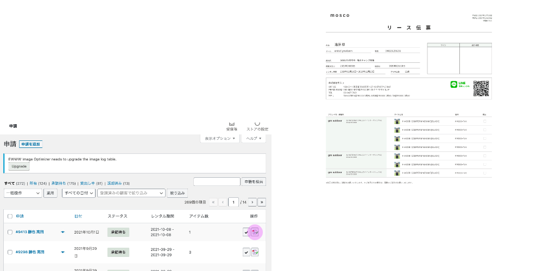Screen dimensions: 543x271
Task: Click the approve checkmark icon for order #9298
Action: tap(246, 252)
